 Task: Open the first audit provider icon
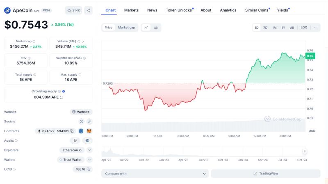point(75,140)
